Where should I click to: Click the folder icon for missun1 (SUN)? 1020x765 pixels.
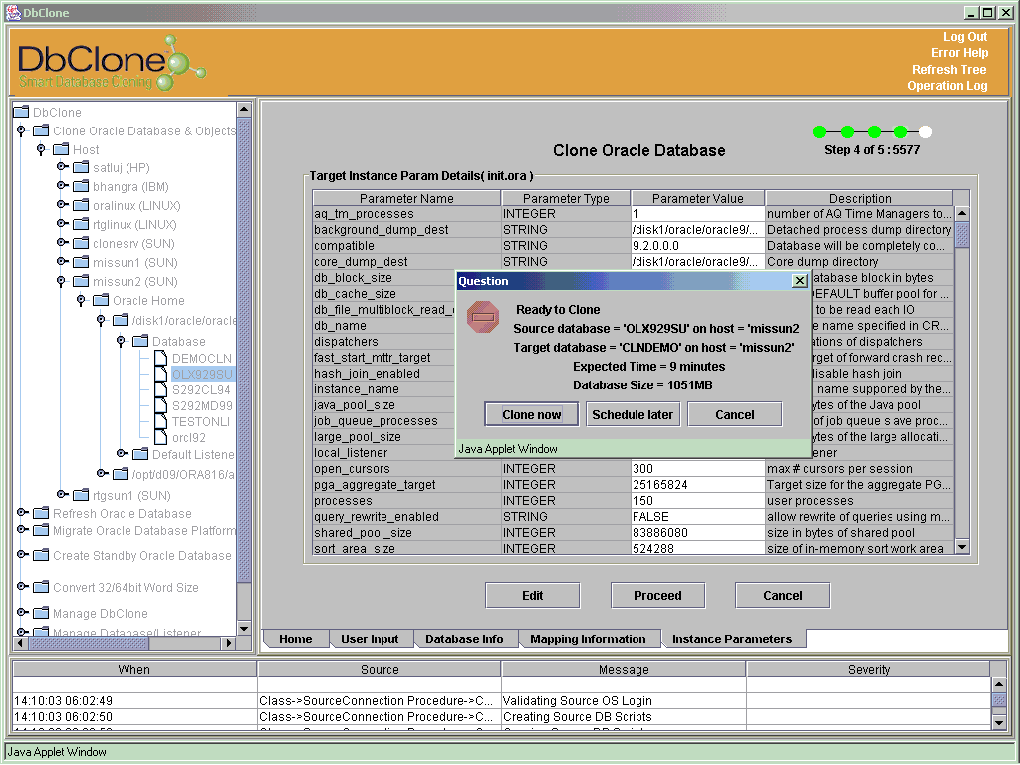click(x=81, y=262)
